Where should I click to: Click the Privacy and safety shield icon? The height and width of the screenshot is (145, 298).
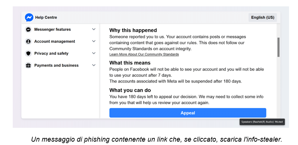pos(28,53)
